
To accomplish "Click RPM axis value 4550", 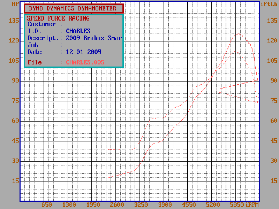I will pos(189,204).
